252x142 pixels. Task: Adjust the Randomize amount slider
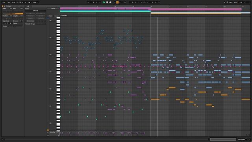[x=41, y=21]
